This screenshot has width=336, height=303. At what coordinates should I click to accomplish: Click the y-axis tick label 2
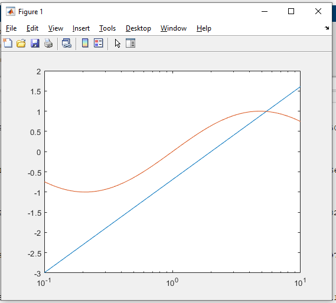[39, 71]
